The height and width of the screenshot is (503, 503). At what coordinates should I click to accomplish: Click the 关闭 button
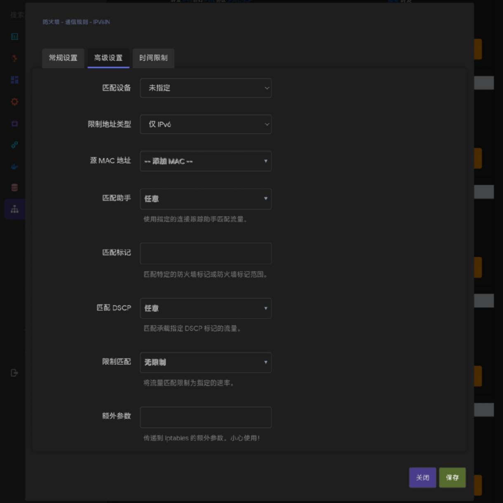click(x=423, y=477)
